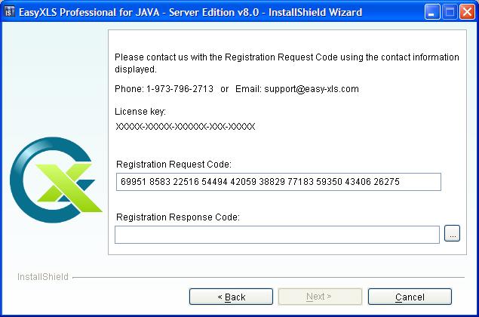Close the InstallShield Wizard window
The image size is (479, 317).
(x=468, y=12)
